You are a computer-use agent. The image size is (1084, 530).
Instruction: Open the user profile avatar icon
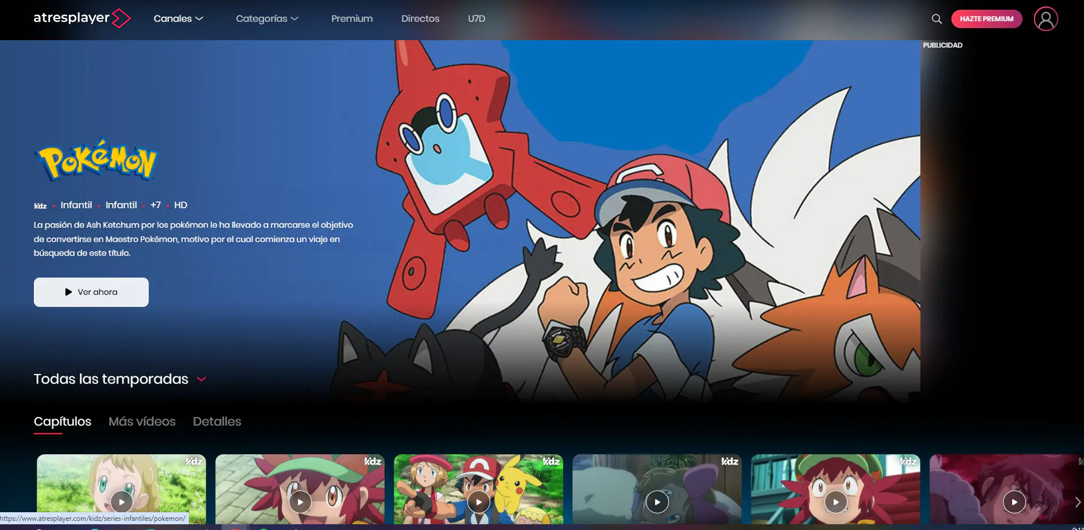point(1046,19)
